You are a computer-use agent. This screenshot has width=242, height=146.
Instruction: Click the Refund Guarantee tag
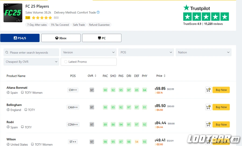pyautogui.click(x=99, y=25)
